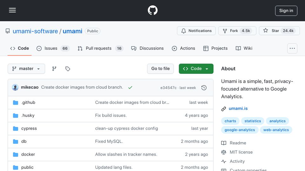Image resolution: width=305 pixels, height=171 pixels.
Task: Open the 'Fixed MySQL.' commit
Action: tap(109, 141)
